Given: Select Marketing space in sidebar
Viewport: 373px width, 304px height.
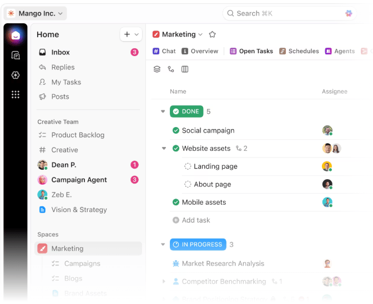Looking at the screenshot, I should 88,249.
